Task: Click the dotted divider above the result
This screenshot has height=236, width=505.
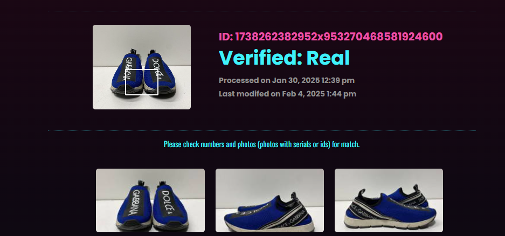Action: [262, 11]
